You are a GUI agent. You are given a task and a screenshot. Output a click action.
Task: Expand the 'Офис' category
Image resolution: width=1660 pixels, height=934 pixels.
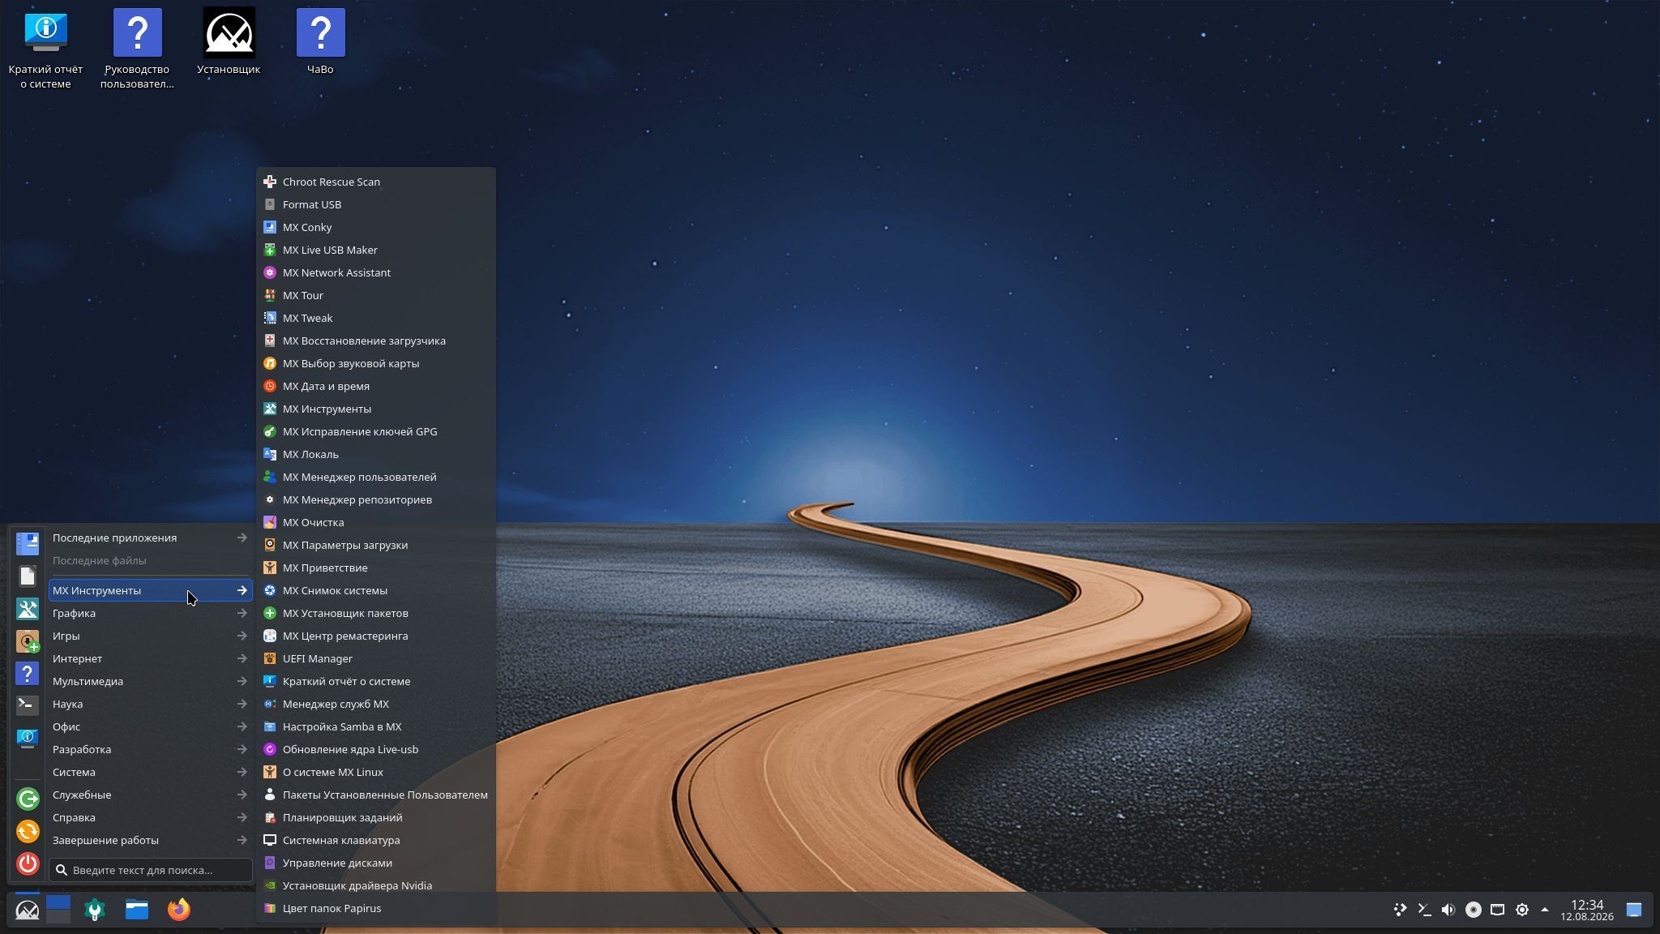coord(150,726)
